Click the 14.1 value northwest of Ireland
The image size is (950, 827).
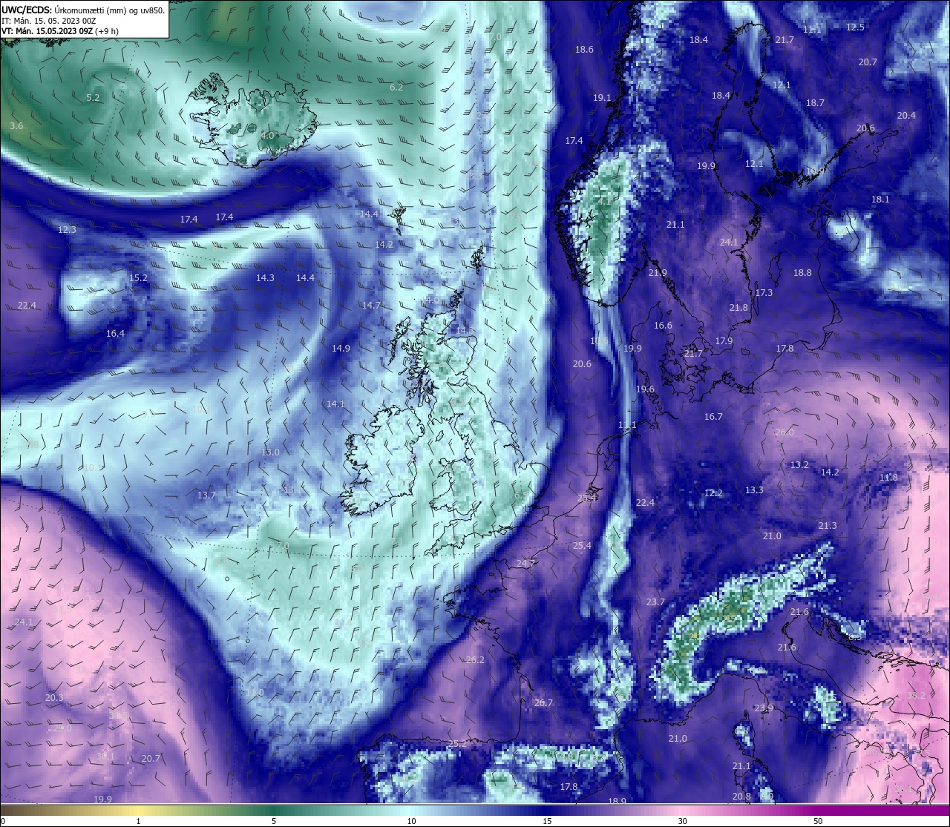point(335,404)
